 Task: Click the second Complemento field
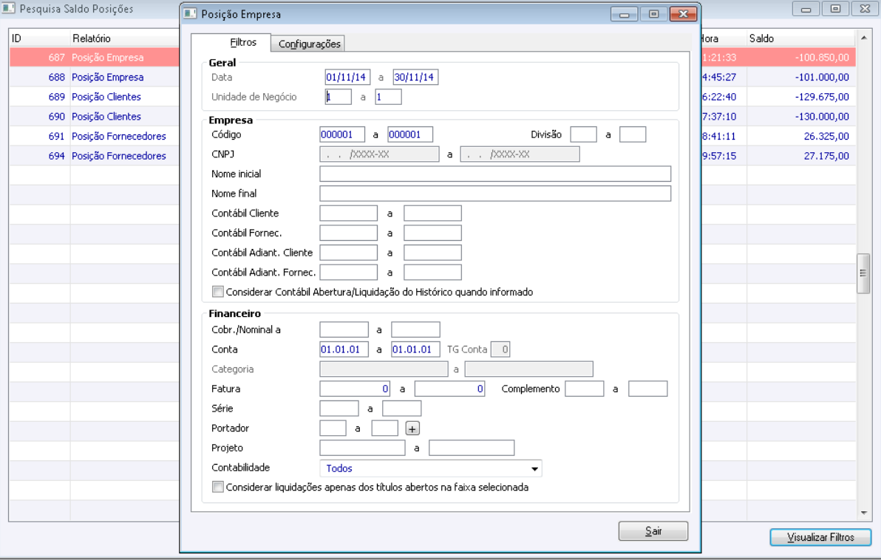click(x=648, y=389)
